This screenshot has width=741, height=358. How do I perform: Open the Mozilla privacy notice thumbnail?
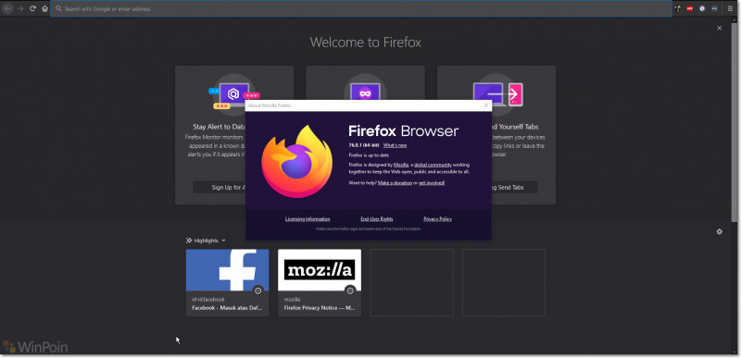(320, 270)
